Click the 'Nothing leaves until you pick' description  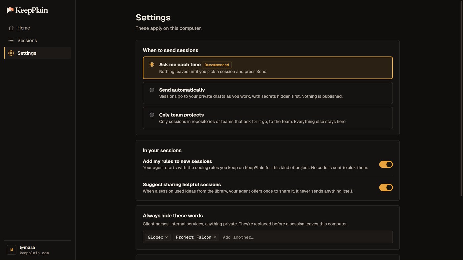click(x=213, y=72)
